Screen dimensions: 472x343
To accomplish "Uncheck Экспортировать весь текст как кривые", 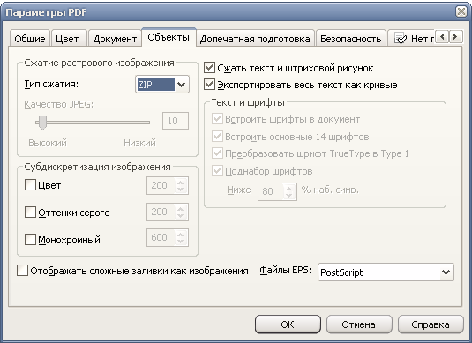I will coord(209,85).
